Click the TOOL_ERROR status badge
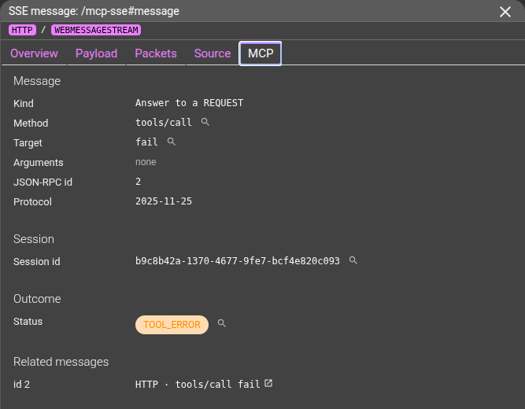This screenshot has width=525, height=409. coord(172,325)
